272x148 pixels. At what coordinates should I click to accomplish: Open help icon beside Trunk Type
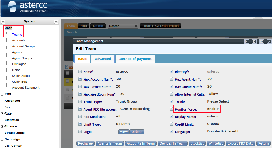point(80,102)
